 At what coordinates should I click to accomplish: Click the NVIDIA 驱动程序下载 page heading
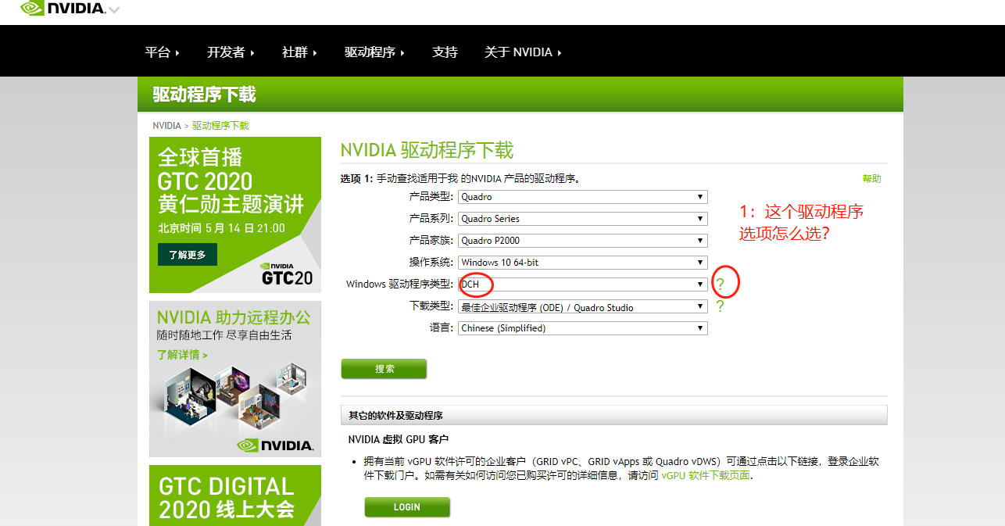427,151
